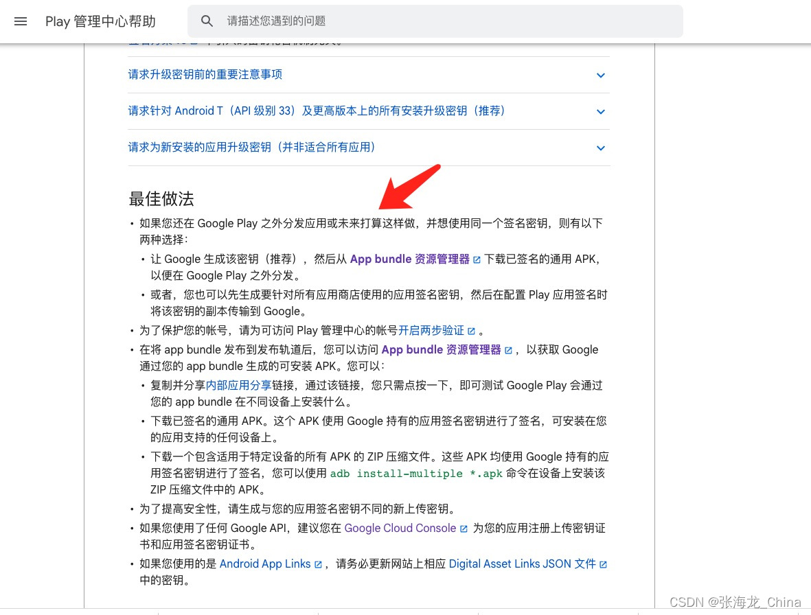811x615 pixels.
Task: Focus the help search input field
Action: (435, 21)
